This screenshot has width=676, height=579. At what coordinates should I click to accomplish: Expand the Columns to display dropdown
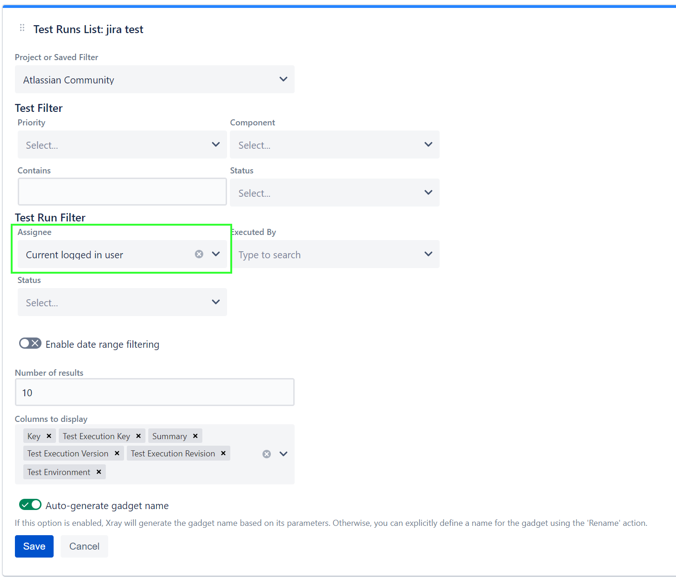pyautogui.click(x=283, y=454)
